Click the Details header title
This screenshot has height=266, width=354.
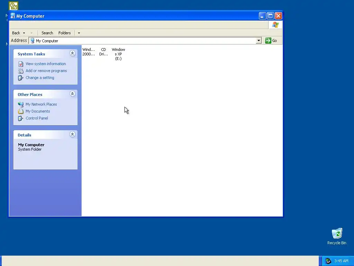click(x=25, y=135)
